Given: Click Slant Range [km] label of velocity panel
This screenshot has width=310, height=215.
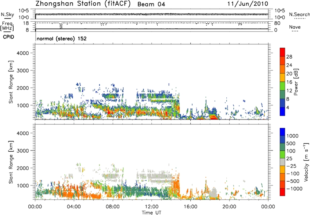Looking at the screenshot, I should [x=11, y=162].
